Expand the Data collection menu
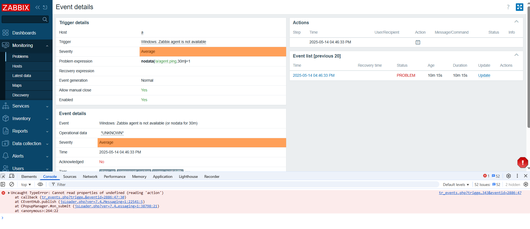The height and width of the screenshot is (229, 530). click(47, 144)
